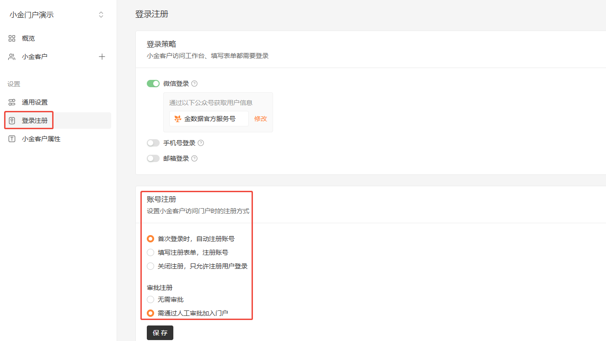
Task: Open 小金客户属性 menu item
Action: (x=41, y=139)
